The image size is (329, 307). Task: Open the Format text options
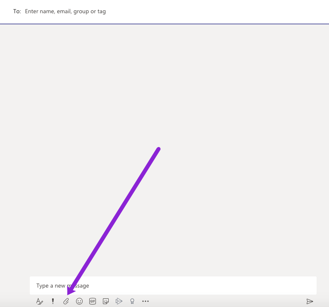[39, 301]
